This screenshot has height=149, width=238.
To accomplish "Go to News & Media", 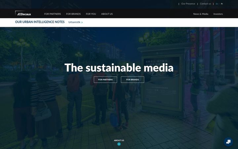I will pyautogui.click(x=201, y=14).
